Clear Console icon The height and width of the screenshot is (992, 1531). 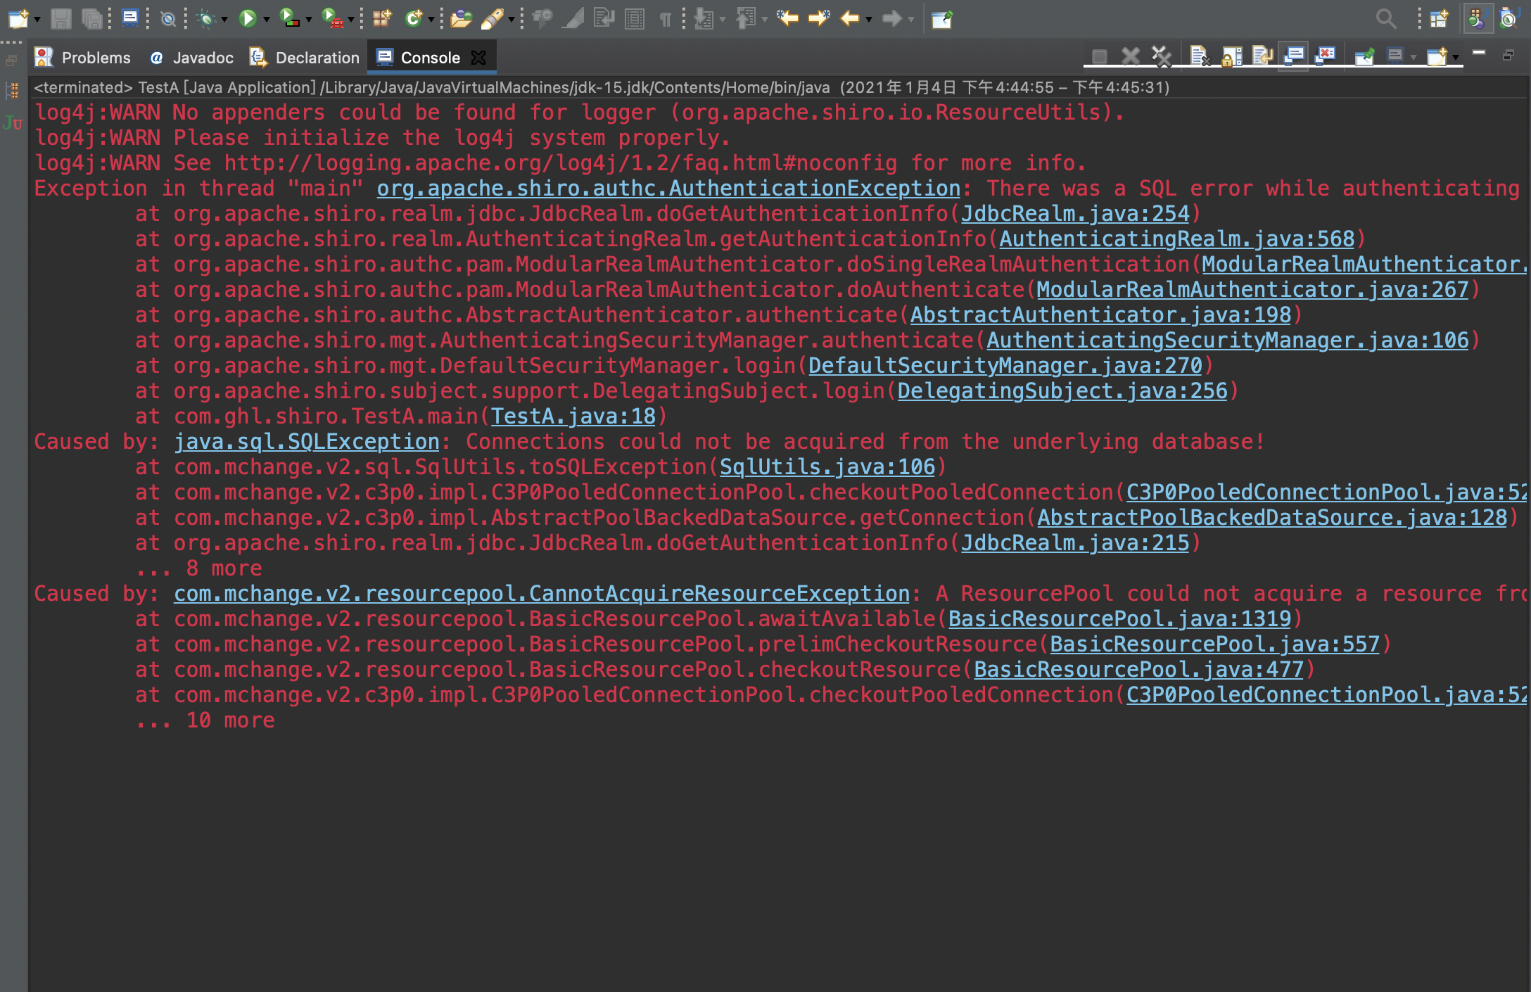[1200, 56]
